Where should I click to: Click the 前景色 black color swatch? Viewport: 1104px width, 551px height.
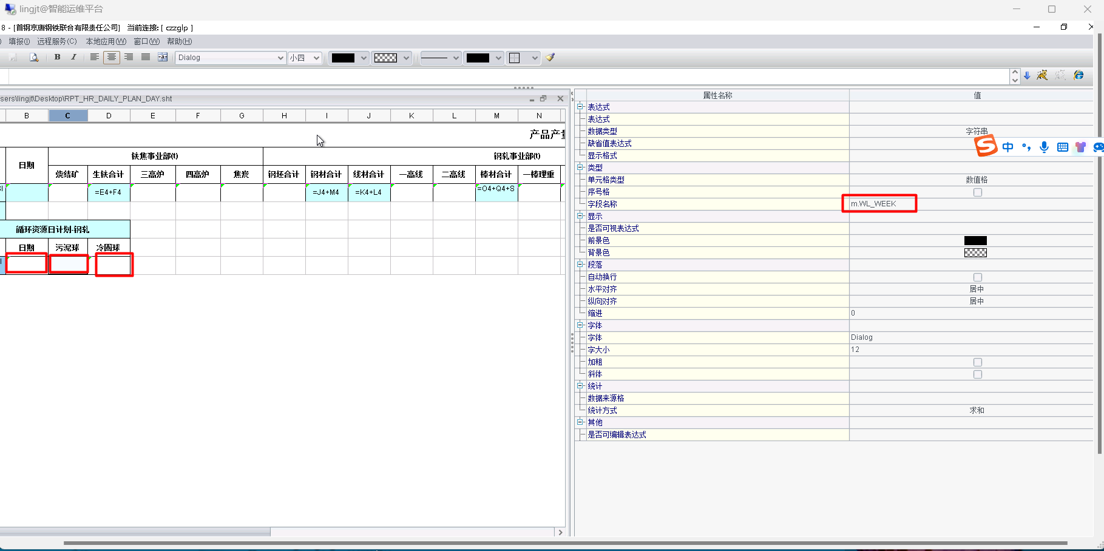click(x=975, y=241)
